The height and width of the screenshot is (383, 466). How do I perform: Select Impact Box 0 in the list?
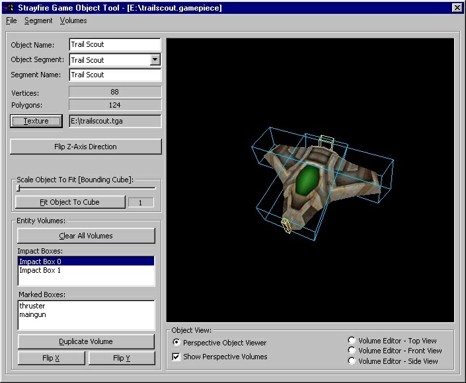pos(86,261)
